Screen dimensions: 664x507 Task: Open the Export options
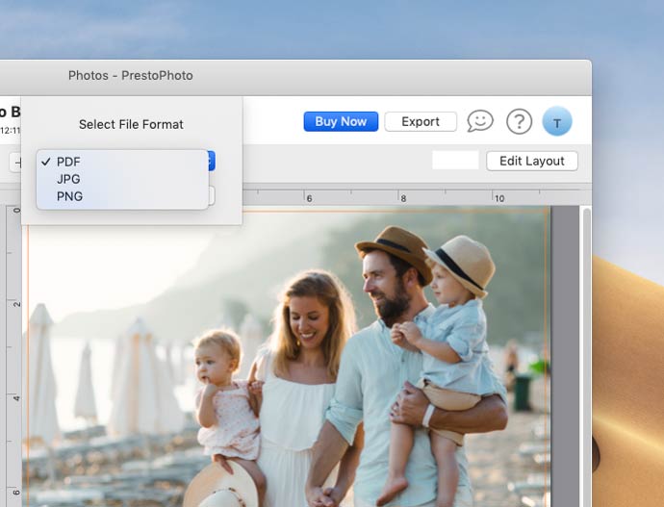421,122
